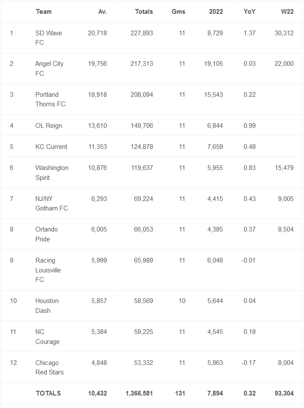Click Chicago Red Stars team name

tap(50, 368)
